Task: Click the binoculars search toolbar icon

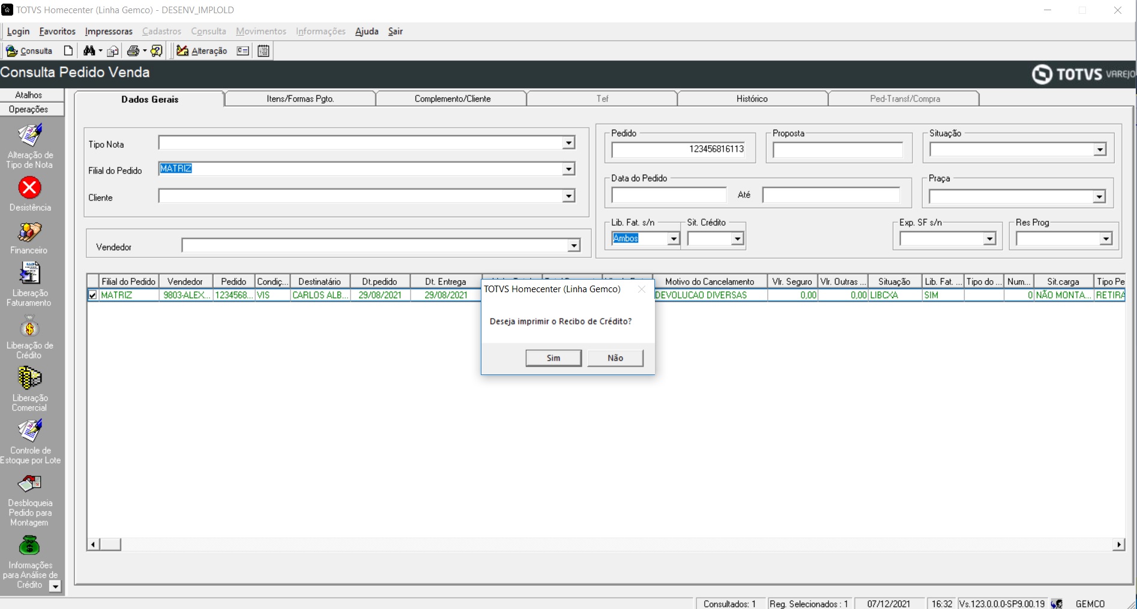Action: [x=89, y=51]
